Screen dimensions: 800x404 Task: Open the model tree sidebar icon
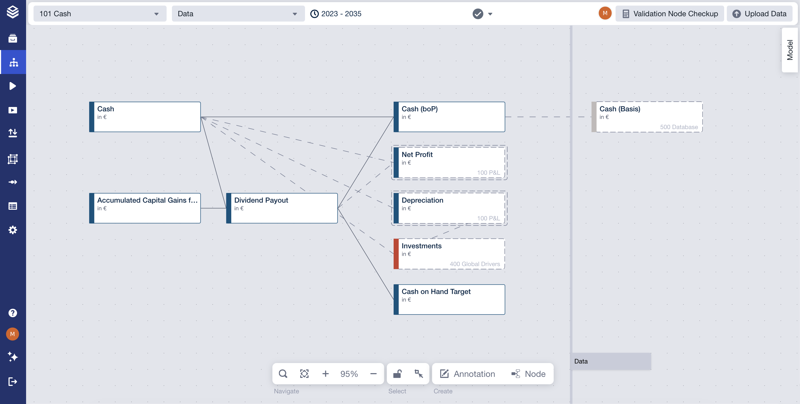tap(13, 63)
